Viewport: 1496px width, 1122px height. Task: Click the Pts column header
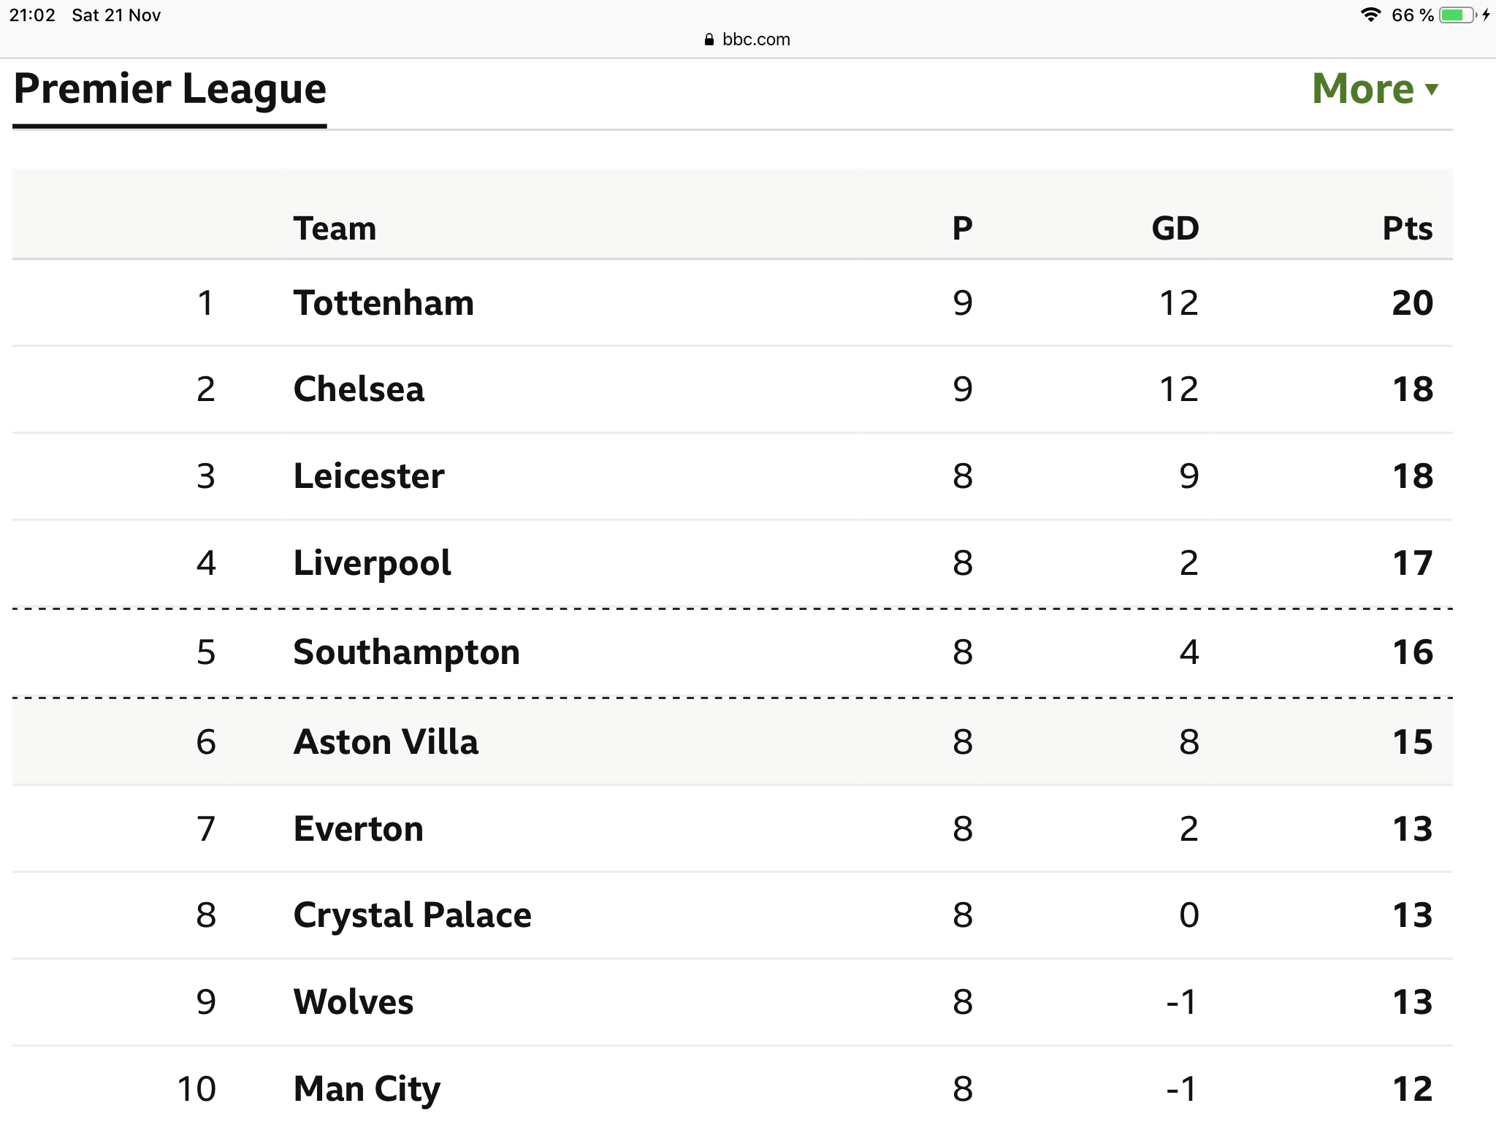[x=1407, y=229]
